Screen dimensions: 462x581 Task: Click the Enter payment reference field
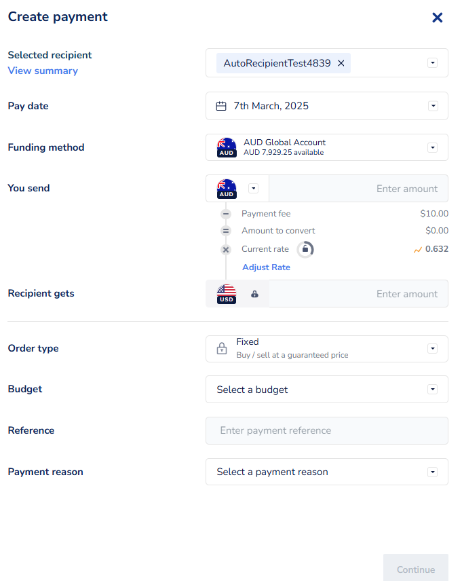click(326, 430)
